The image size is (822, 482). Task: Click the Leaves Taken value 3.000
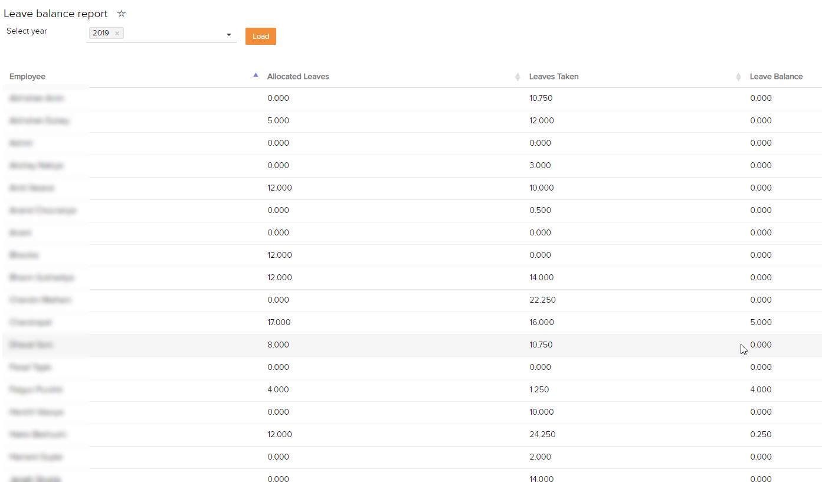tap(540, 165)
